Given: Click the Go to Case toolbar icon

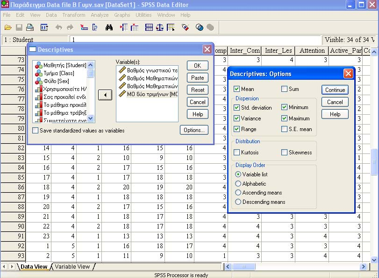Looking at the screenshot, I should click(84, 28).
